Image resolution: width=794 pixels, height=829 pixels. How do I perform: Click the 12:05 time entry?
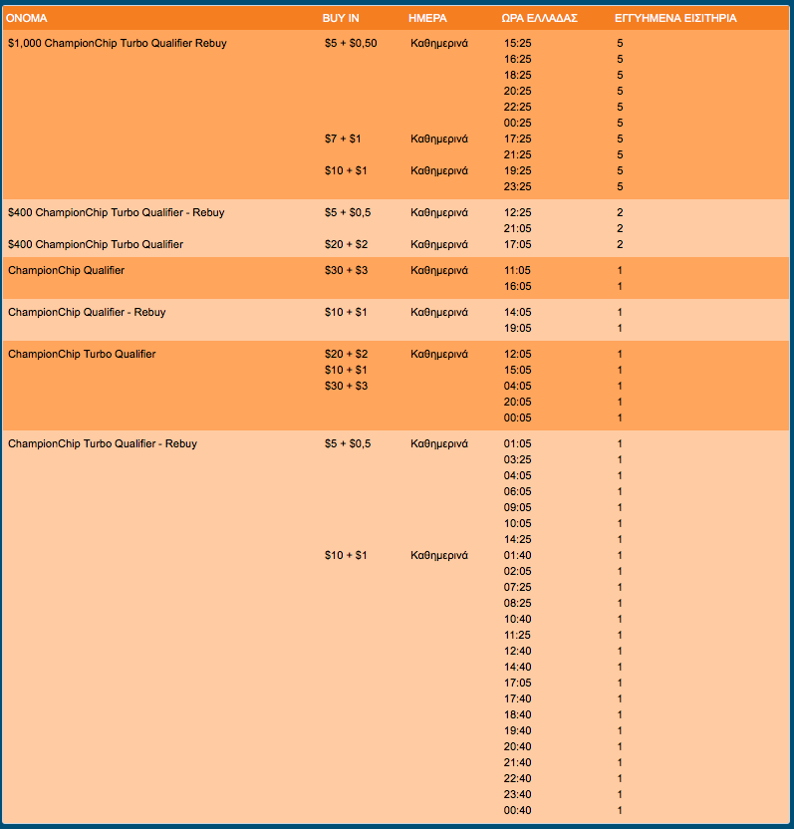517,354
